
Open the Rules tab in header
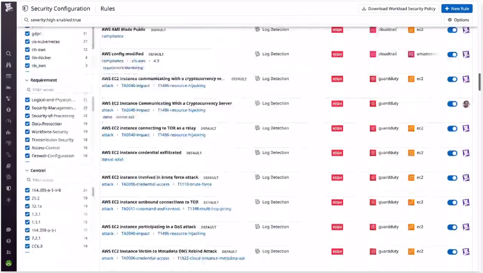pyautogui.click(x=108, y=9)
